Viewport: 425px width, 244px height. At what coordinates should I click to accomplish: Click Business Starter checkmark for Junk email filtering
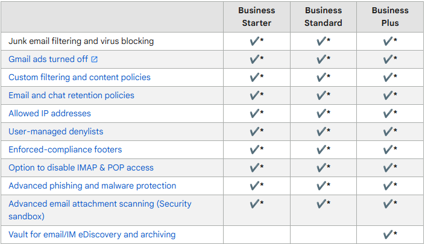point(256,41)
